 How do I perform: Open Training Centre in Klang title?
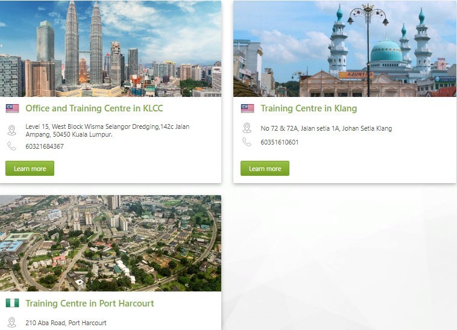pos(309,108)
